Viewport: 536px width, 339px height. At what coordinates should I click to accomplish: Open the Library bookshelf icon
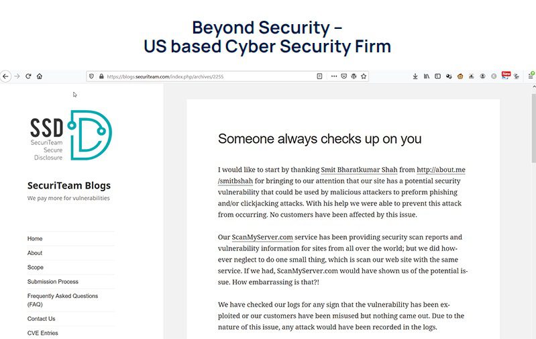pos(427,77)
